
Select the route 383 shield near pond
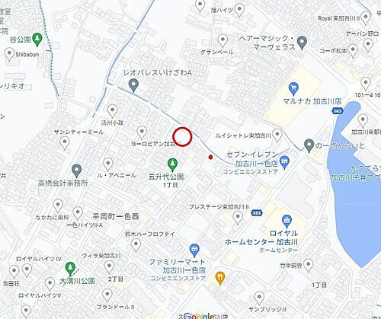click(x=338, y=111)
